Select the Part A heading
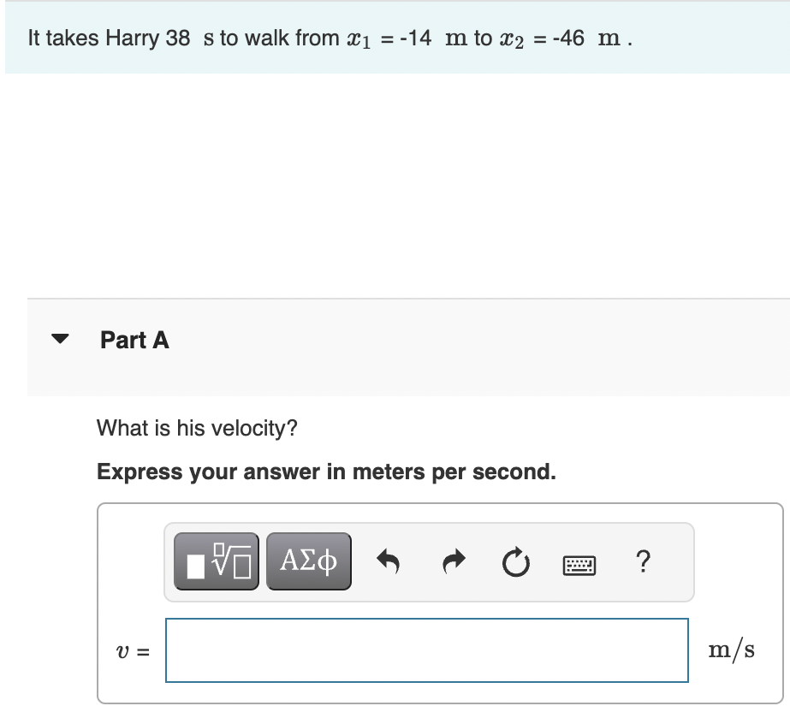This screenshot has width=790, height=706. [134, 340]
